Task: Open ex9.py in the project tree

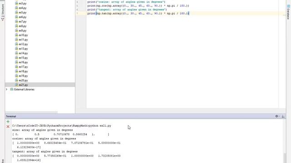Action: (22, 31)
